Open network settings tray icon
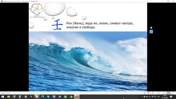Image resolution: width=176 pixels, height=99 pixels. point(155,97)
